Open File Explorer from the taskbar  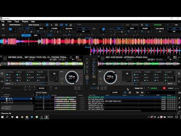27,117
